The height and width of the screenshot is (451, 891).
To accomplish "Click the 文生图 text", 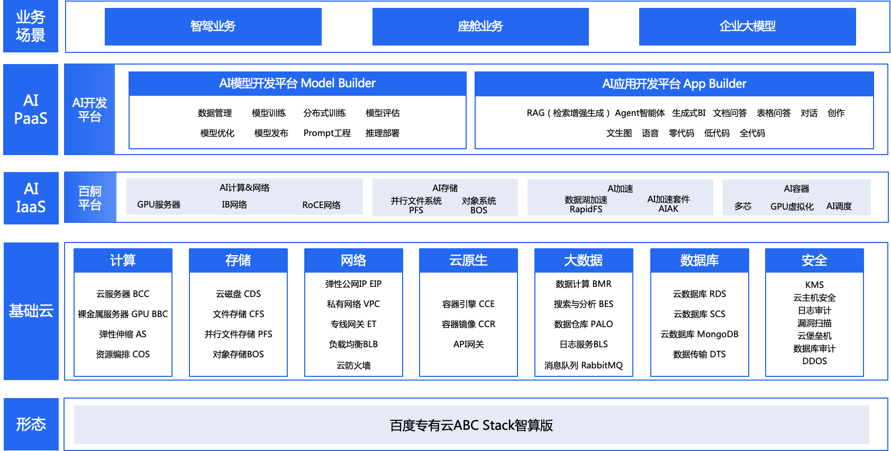I will pyautogui.click(x=619, y=133).
